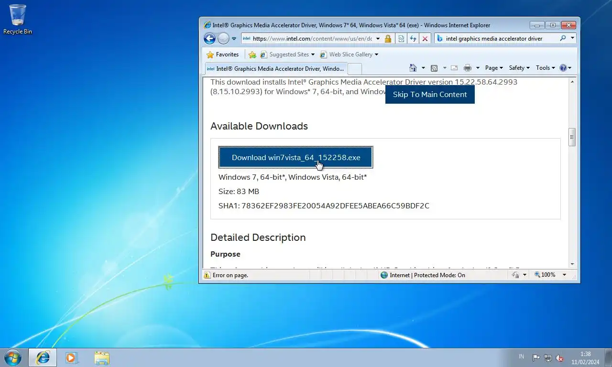Click Internet Explorer taskbar icon
The height and width of the screenshot is (367, 612).
(43, 357)
